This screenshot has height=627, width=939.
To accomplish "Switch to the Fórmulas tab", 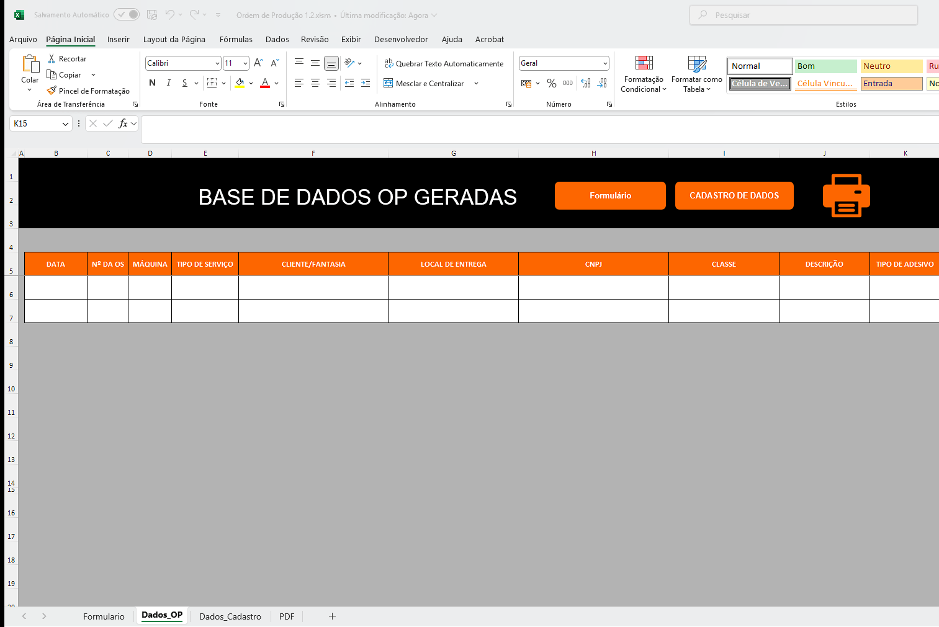I will (x=236, y=39).
